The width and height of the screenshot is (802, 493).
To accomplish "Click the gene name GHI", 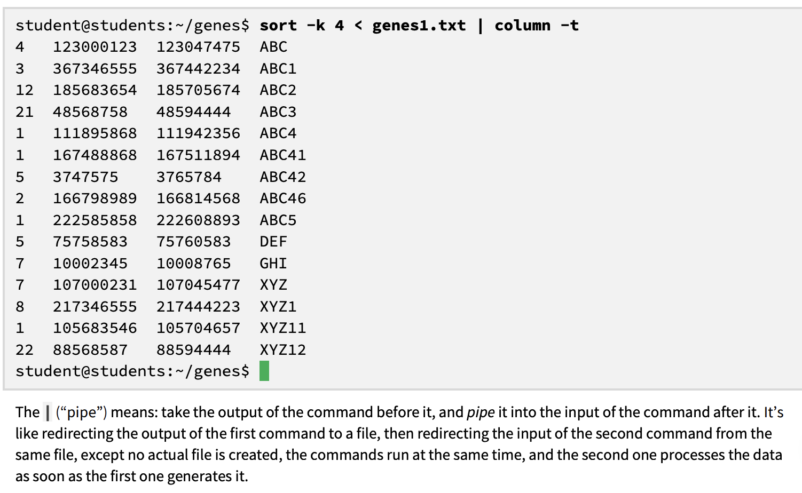I will coord(273,264).
